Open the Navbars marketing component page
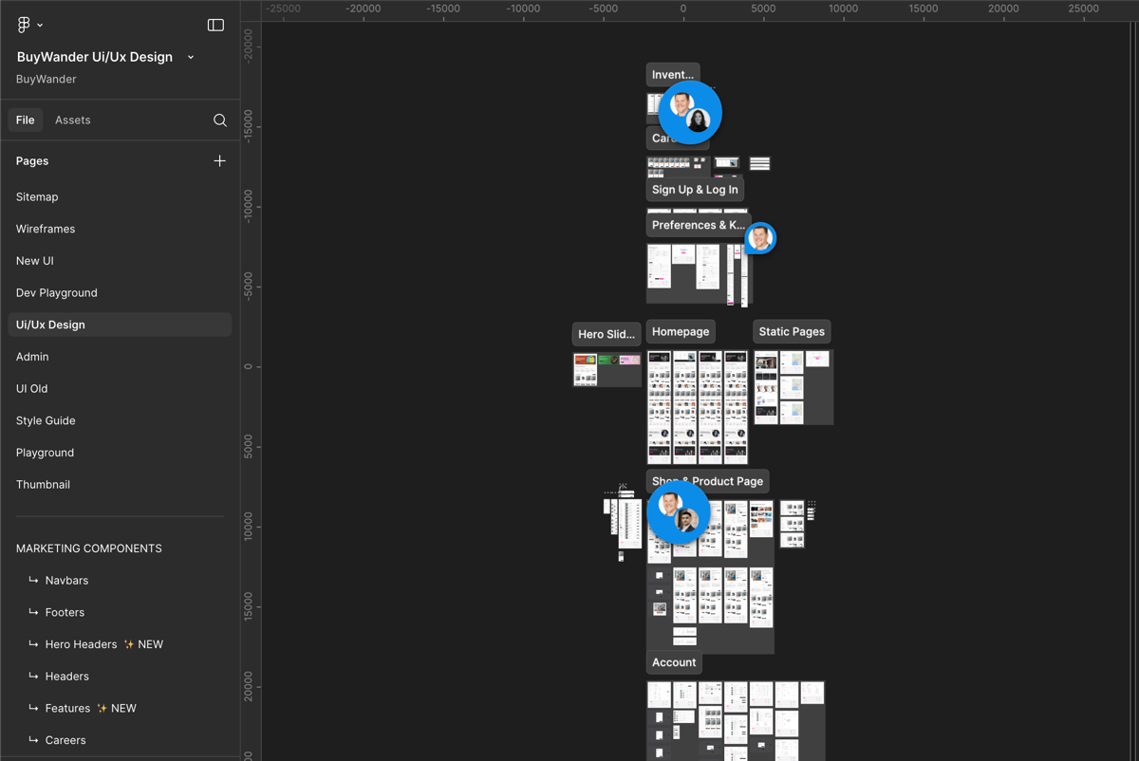This screenshot has width=1139, height=761. pos(66,581)
